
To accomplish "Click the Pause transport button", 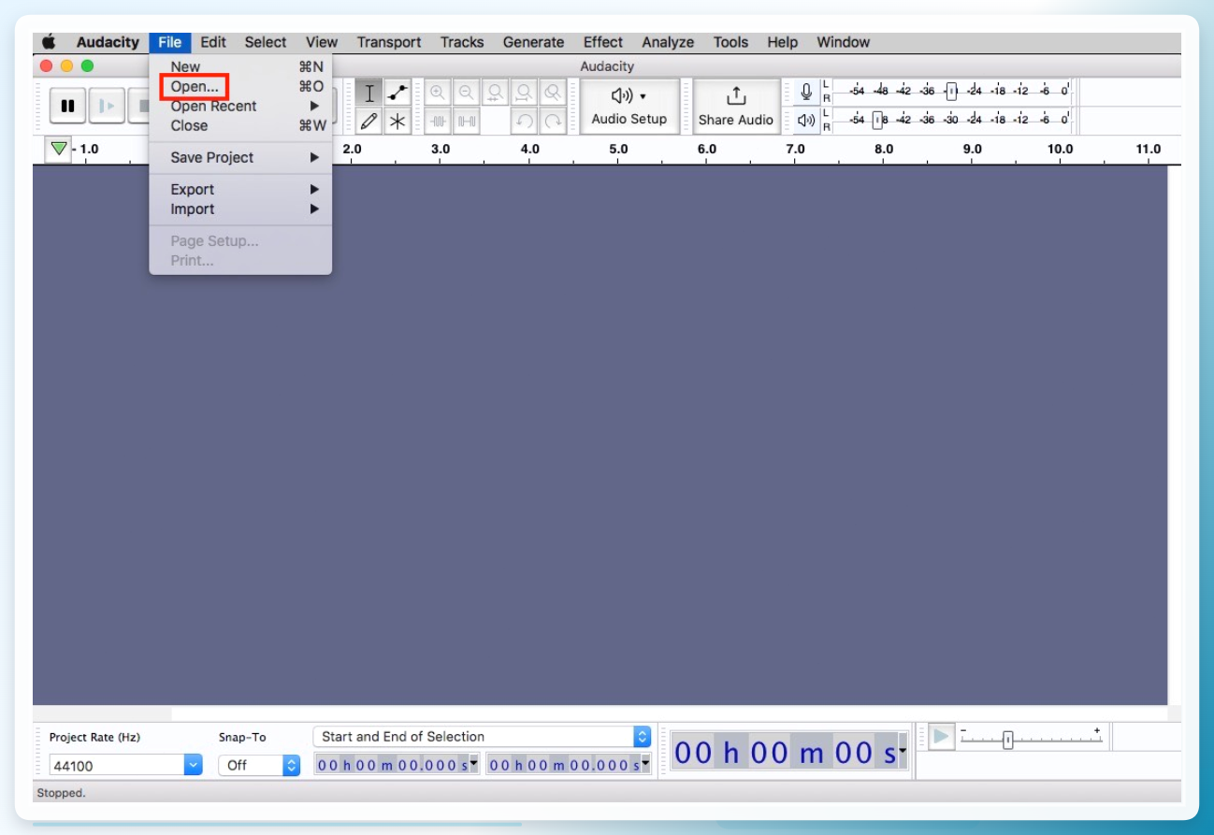I will tap(67, 106).
